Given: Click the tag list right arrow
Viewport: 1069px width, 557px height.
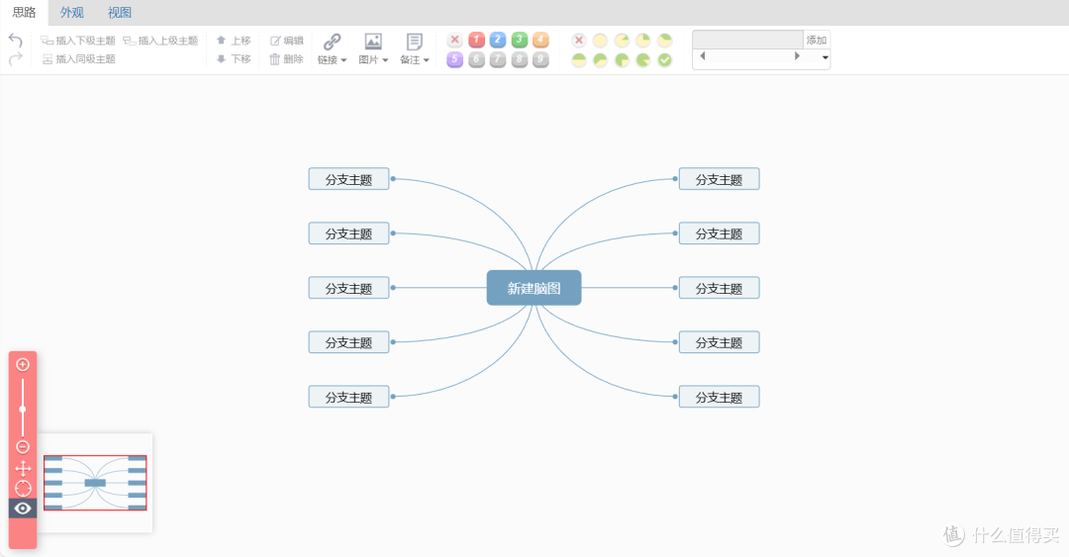Looking at the screenshot, I should pos(797,56).
